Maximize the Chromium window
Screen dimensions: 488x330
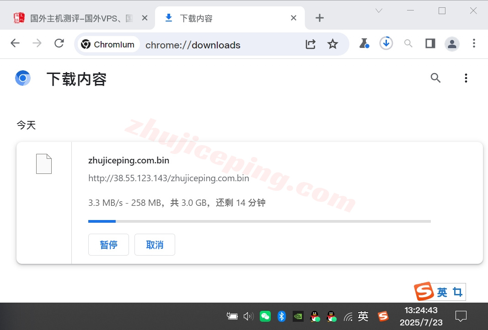point(442,10)
